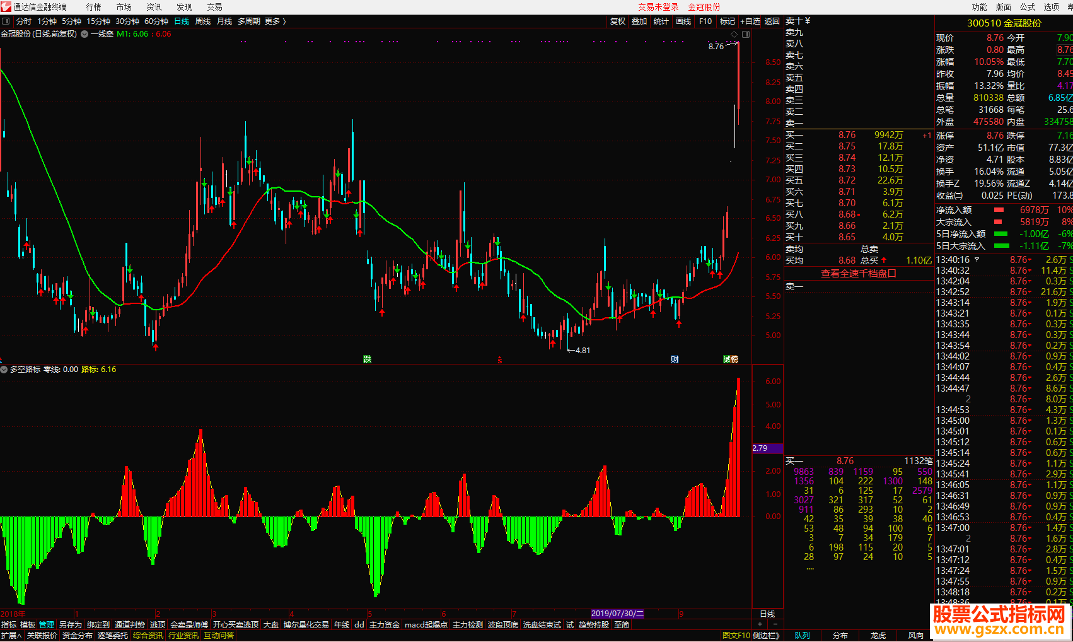This screenshot has height=642, width=1073.
Task: Click the plus zoom-in chart icon
Action: coord(760,624)
